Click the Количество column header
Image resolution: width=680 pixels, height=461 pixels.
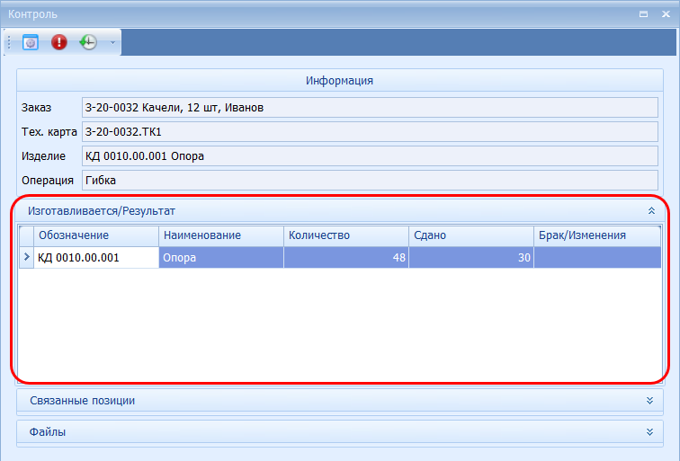345,235
